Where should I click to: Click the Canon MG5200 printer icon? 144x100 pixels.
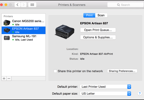coord(7,23)
